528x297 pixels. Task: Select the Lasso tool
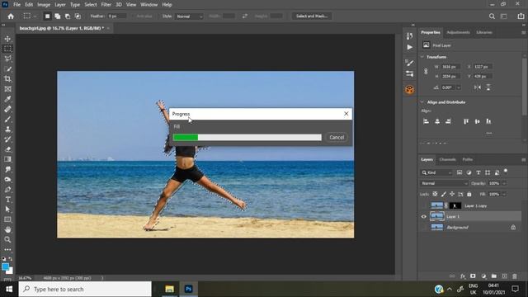pyautogui.click(x=7, y=59)
